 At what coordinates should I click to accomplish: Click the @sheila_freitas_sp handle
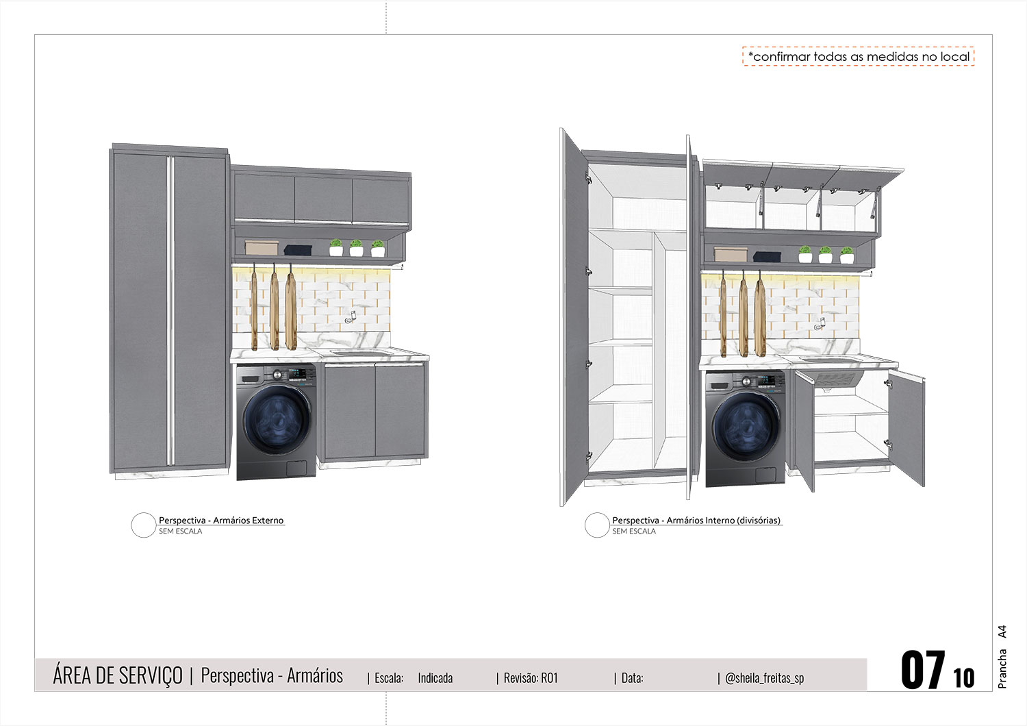(x=764, y=678)
